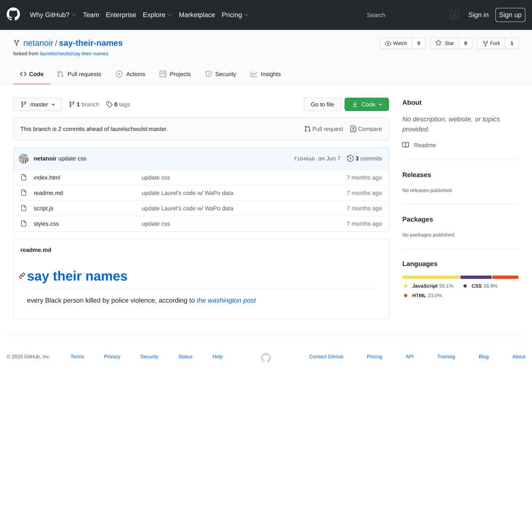Open the green Code download dropdown
Screen dimensions: 532x532
tap(367, 104)
